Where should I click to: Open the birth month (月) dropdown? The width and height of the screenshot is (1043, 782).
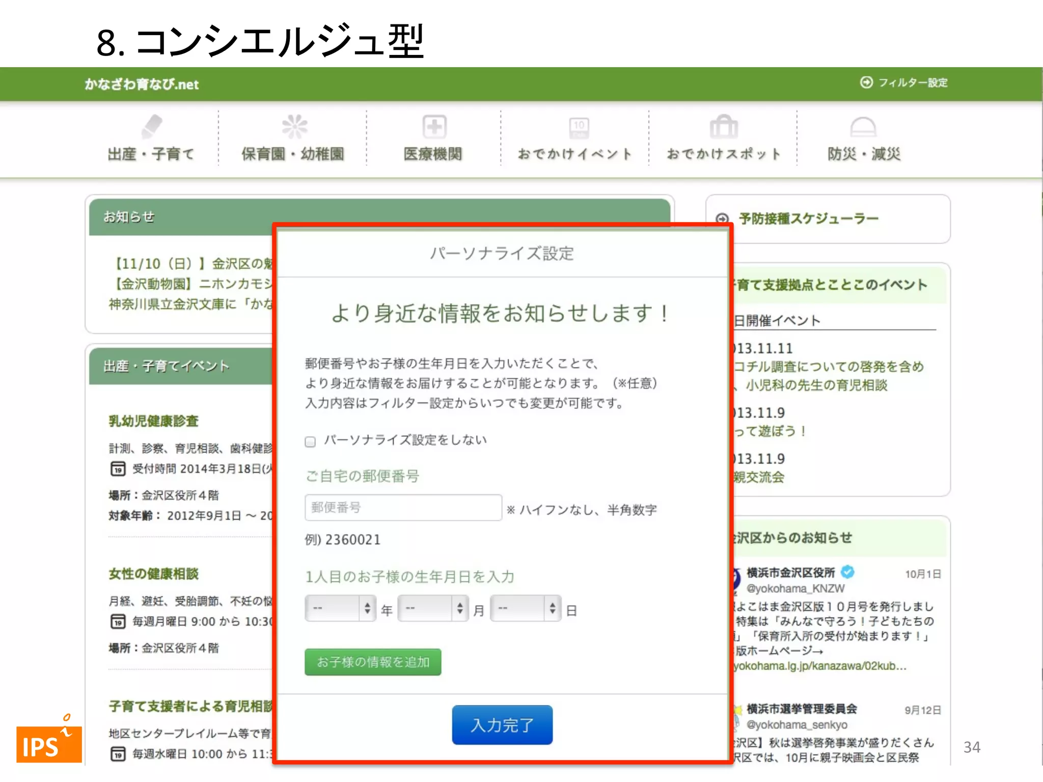[x=433, y=608]
